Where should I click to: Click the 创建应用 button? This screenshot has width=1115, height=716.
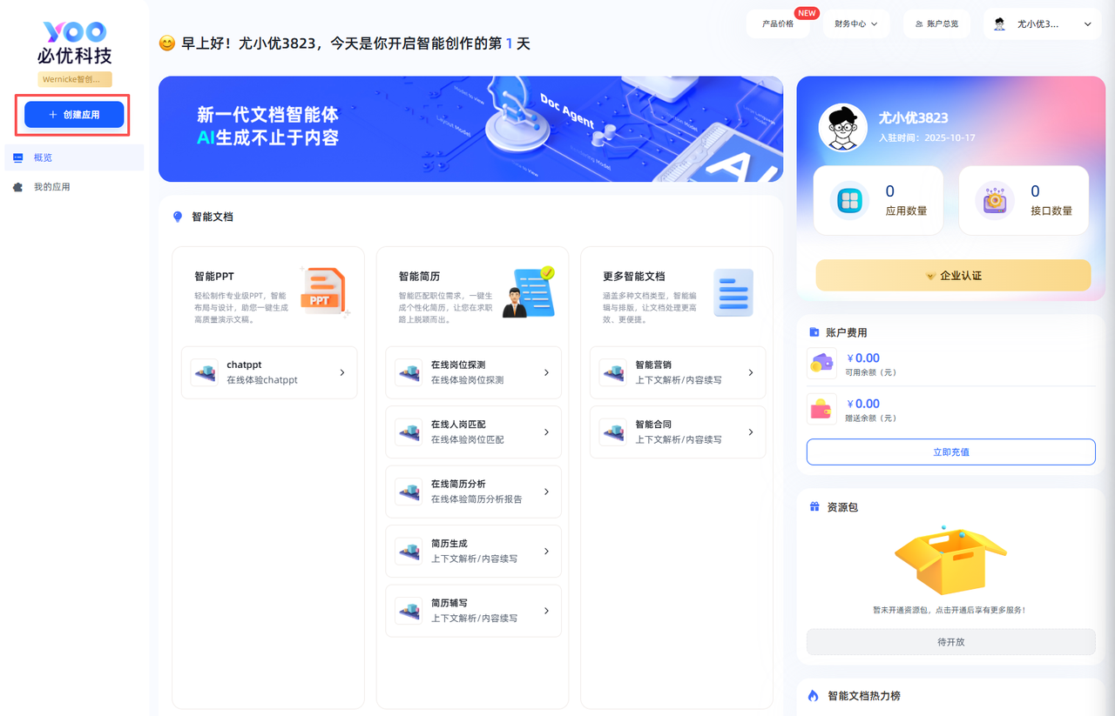click(74, 115)
